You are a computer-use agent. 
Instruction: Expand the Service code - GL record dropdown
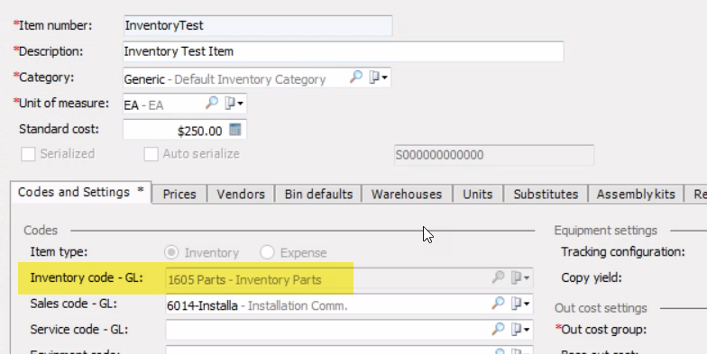point(520,330)
